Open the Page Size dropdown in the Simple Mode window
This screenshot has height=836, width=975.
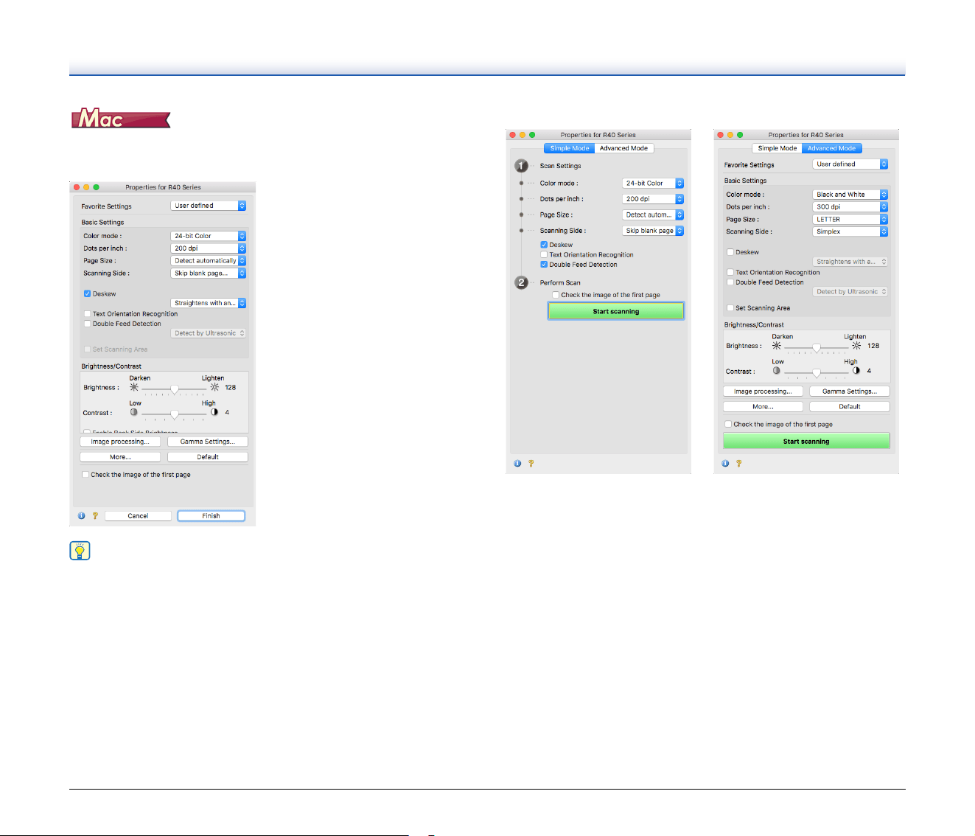click(653, 215)
